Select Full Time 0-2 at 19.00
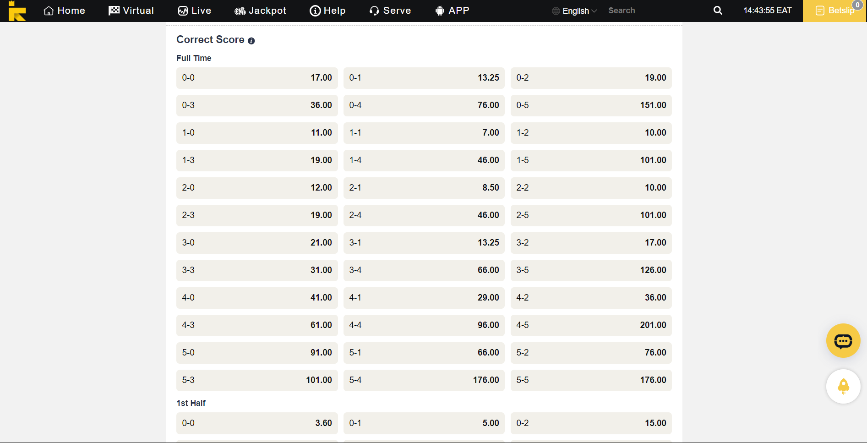The image size is (867, 443). point(591,78)
